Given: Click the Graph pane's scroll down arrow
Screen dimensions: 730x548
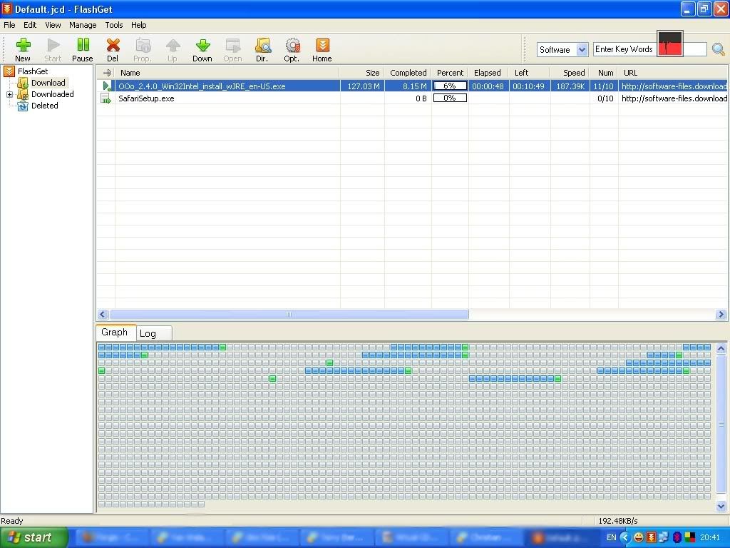Looking at the screenshot, I should 721,506.
